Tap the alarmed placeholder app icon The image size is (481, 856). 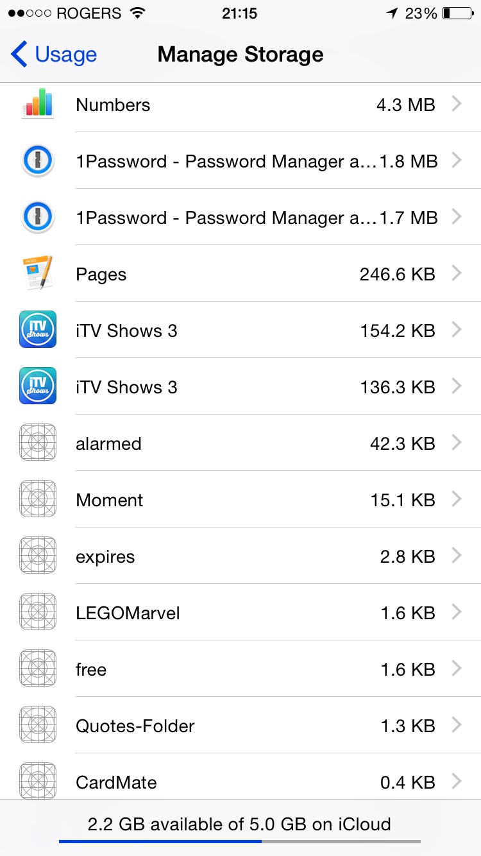[x=38, y=443]
